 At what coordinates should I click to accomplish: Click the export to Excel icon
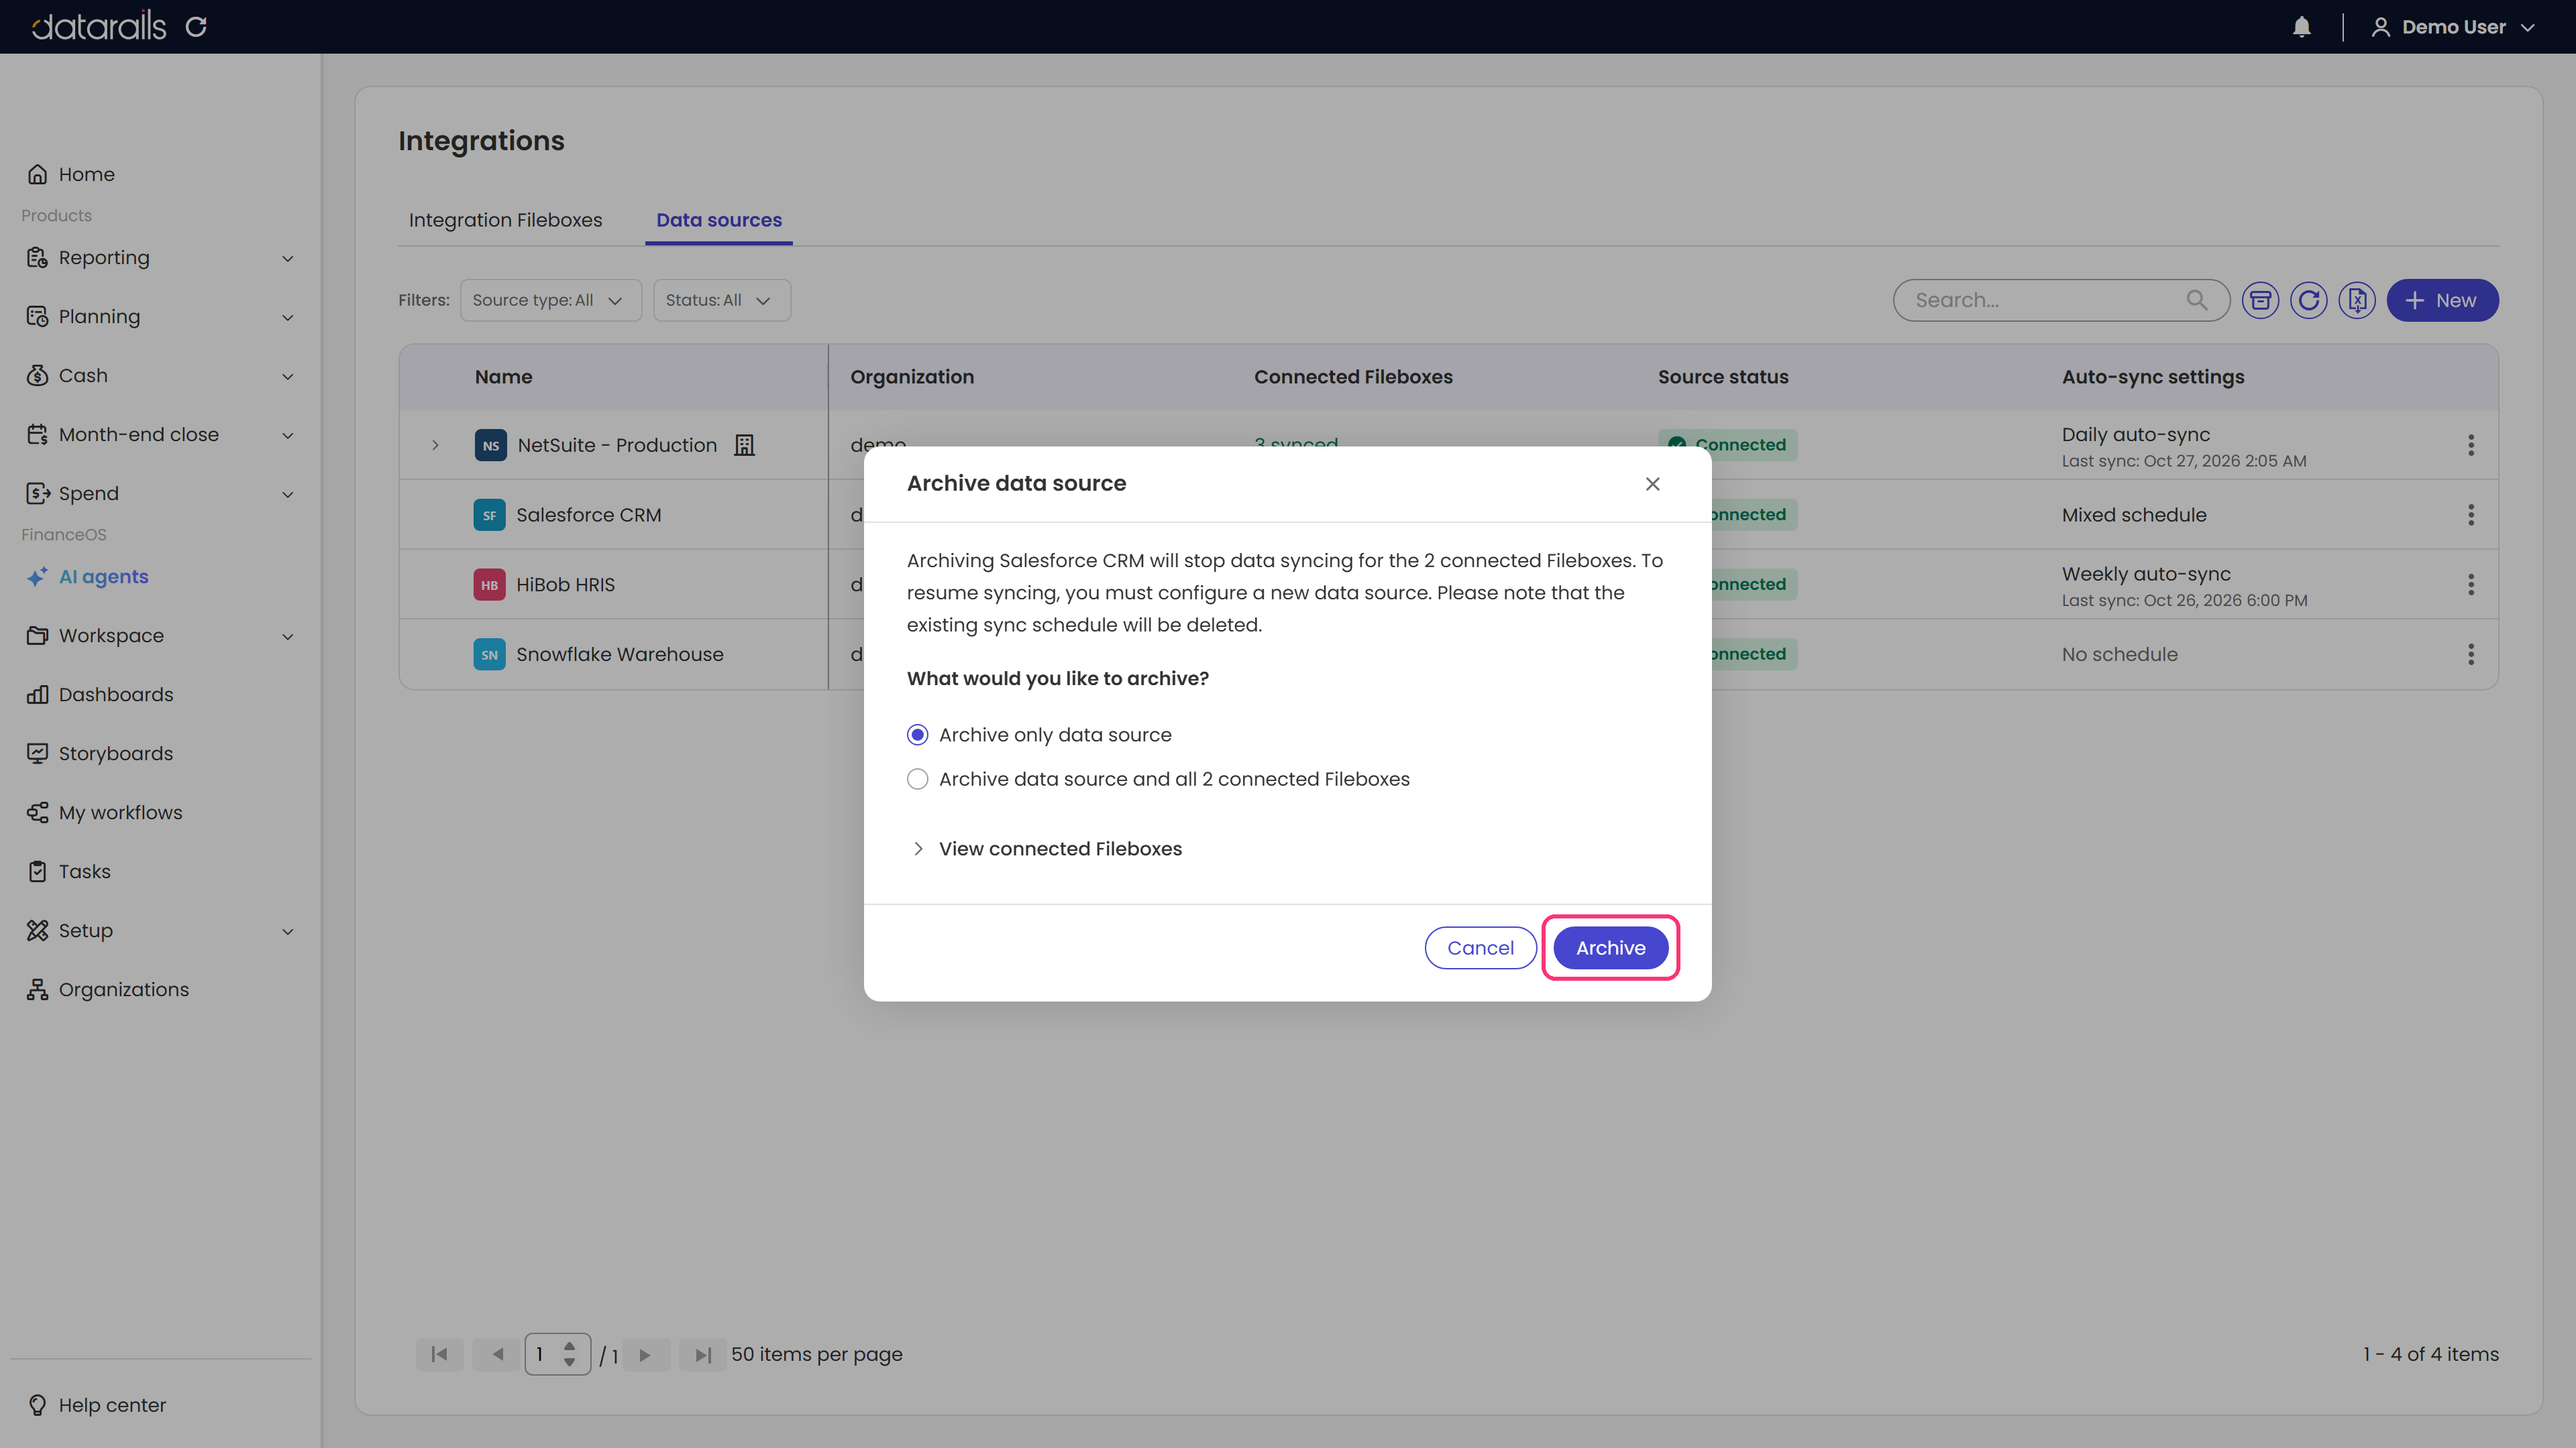coord(2357,300)
